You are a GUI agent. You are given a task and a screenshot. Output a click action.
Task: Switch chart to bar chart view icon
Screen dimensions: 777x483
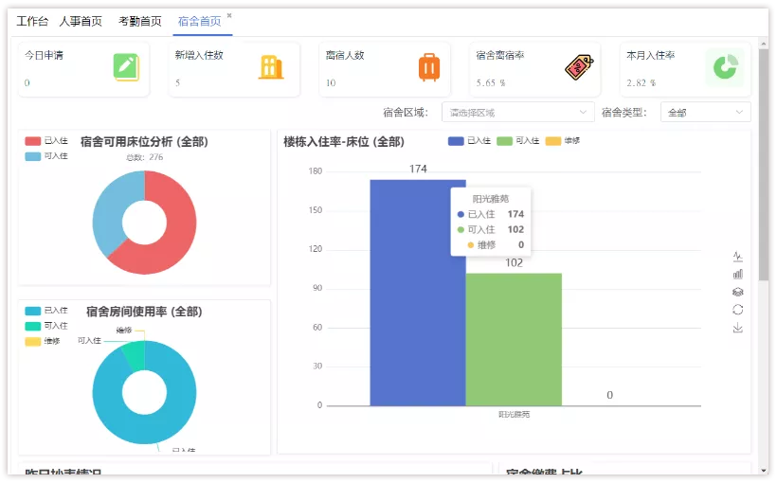point(738,274)
